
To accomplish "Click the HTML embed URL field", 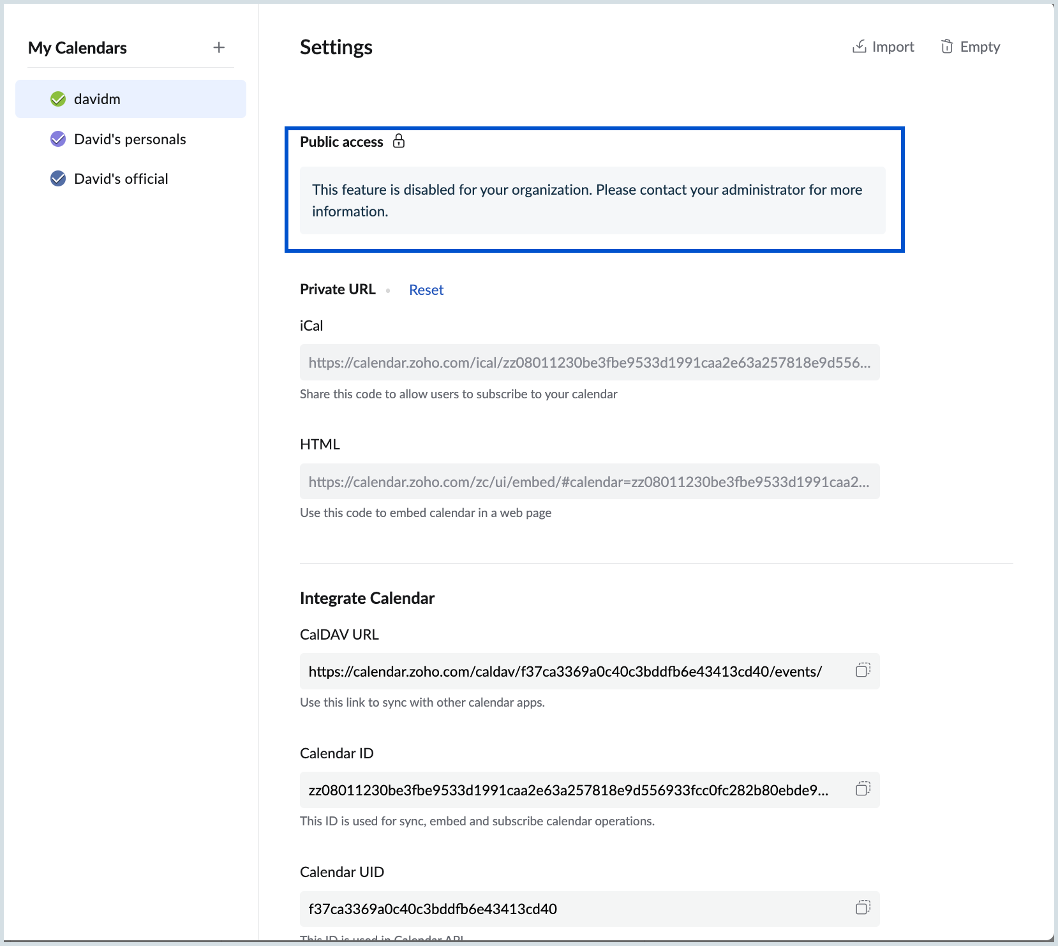I will coord(589,482).
